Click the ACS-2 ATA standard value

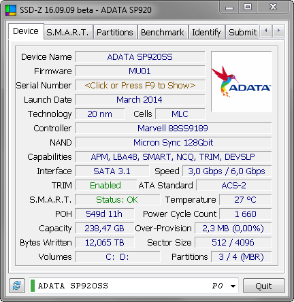[233, 186]
